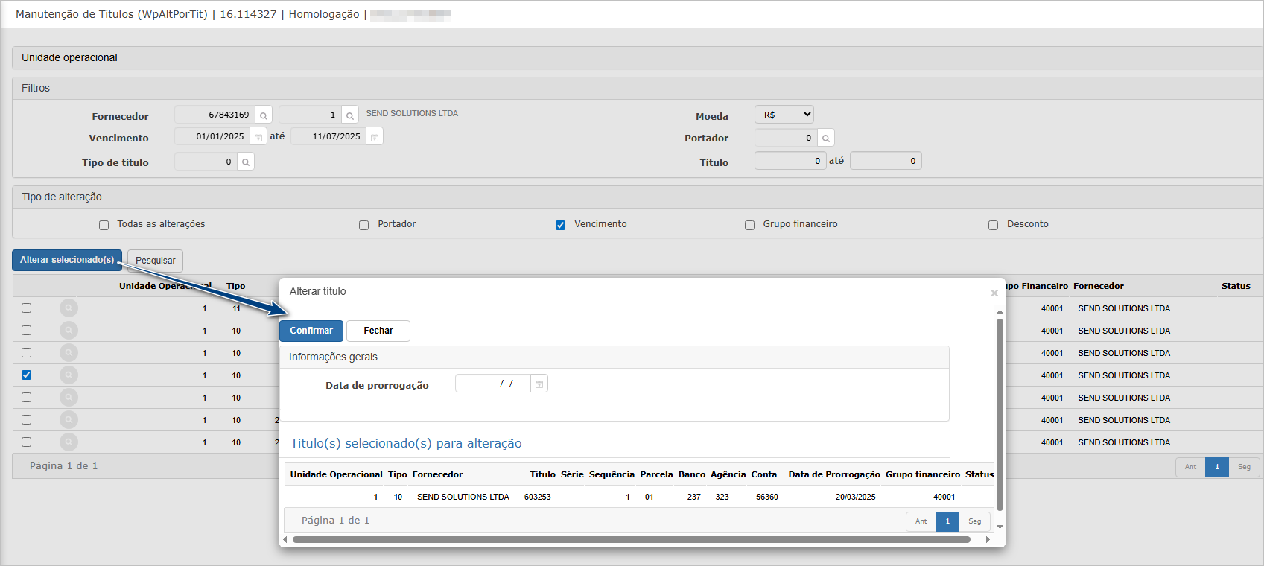Focus Vencimento start date field

(212, 136)
